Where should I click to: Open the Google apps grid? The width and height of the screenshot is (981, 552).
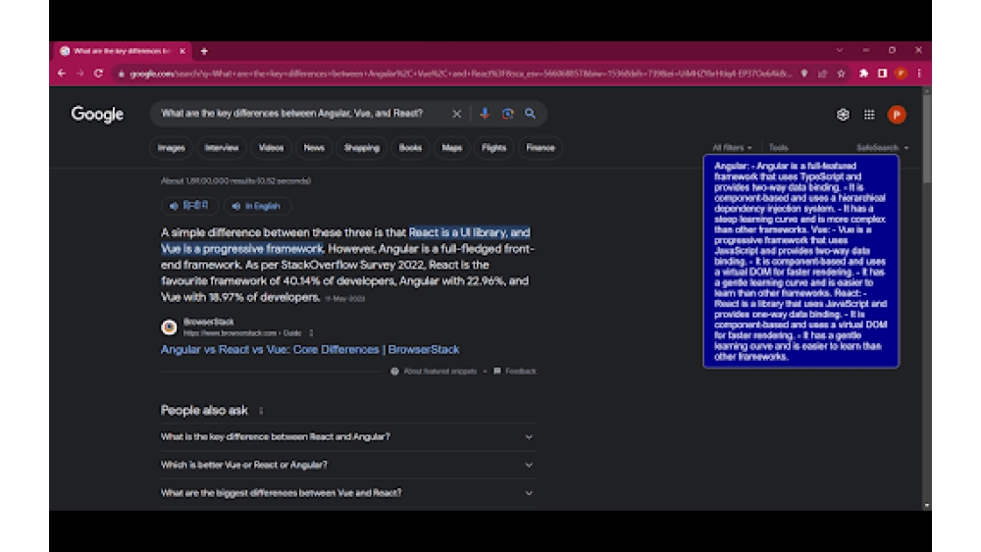[x=869, y=115]
